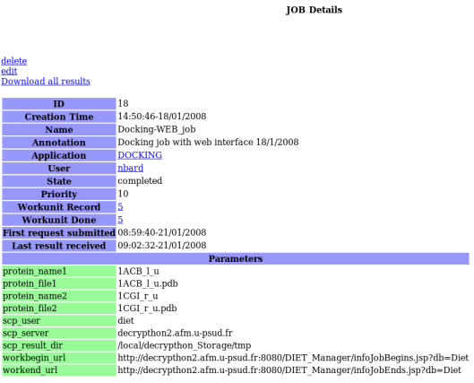Click the workbegin_url parameter label

(59, 358)
